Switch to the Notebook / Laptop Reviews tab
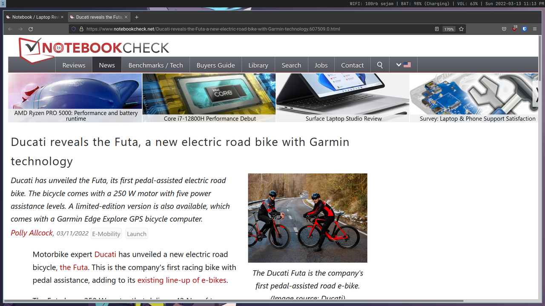Viewport: 545px width, 306px height. pyautogui.click(x=35, y=17)
